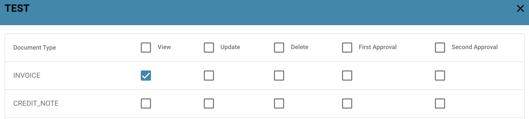Screen dimensions: 529x119
Task: Click the INVOICE document type row label
Action: 27,76
